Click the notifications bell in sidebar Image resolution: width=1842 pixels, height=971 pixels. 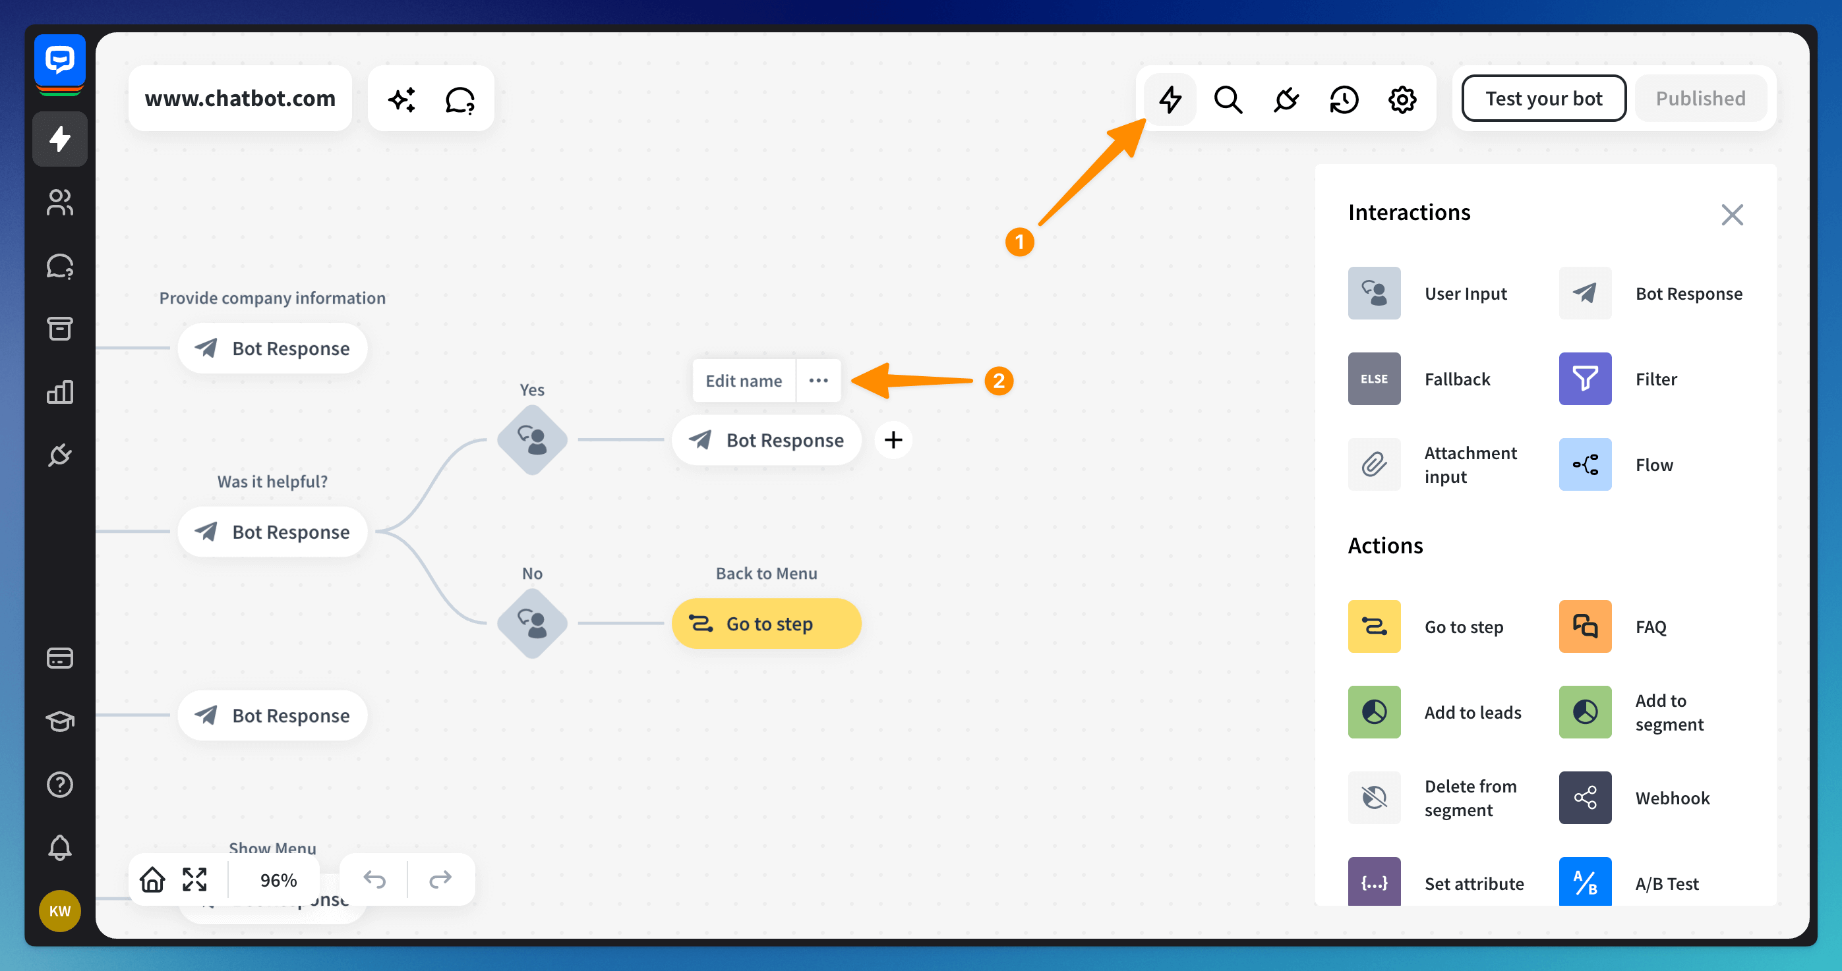point(60,847)
